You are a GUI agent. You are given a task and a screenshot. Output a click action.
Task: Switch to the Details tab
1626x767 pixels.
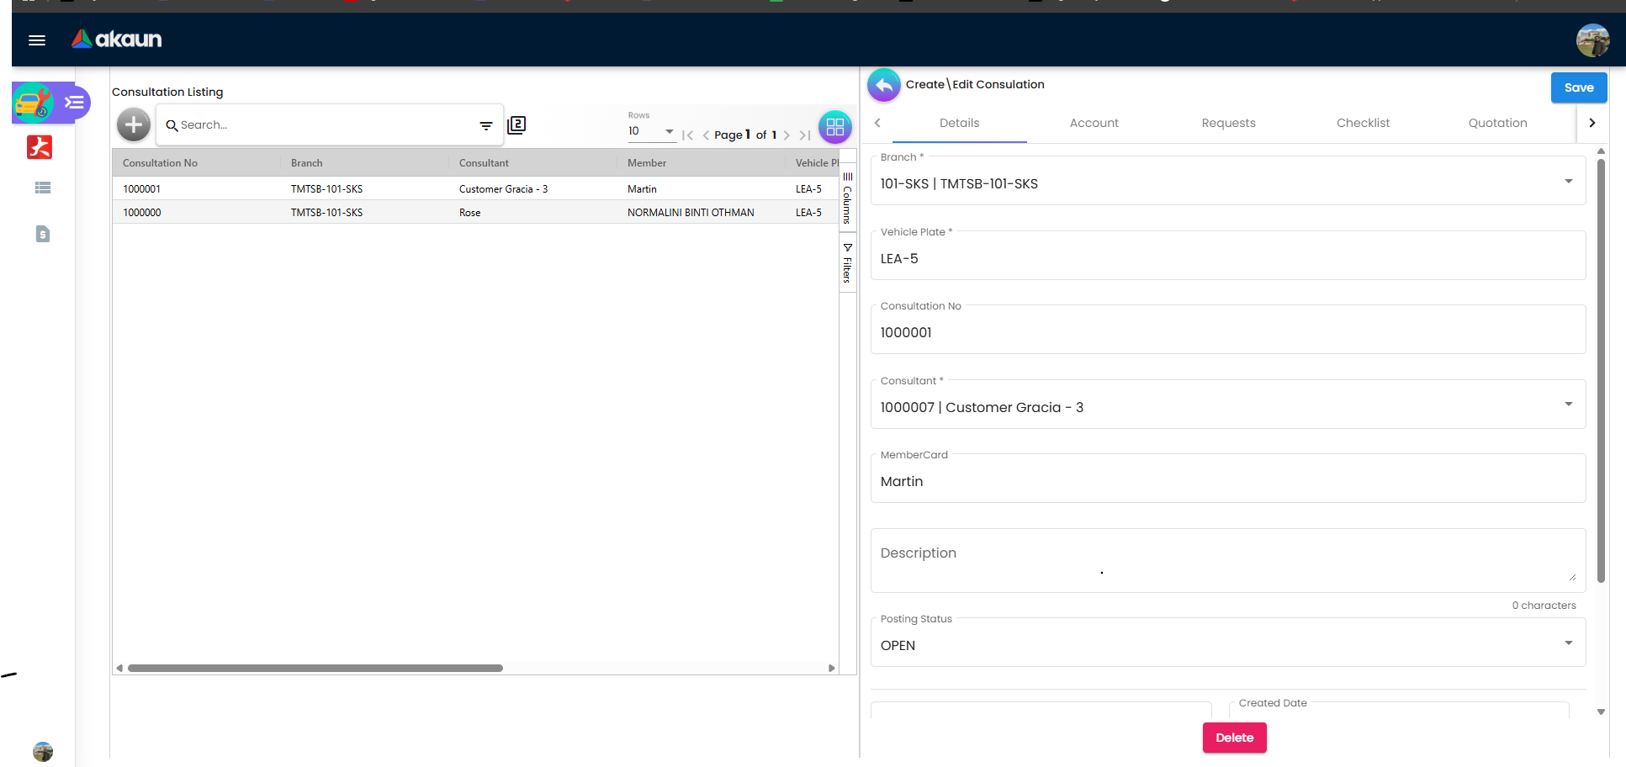tap(960, 123)
